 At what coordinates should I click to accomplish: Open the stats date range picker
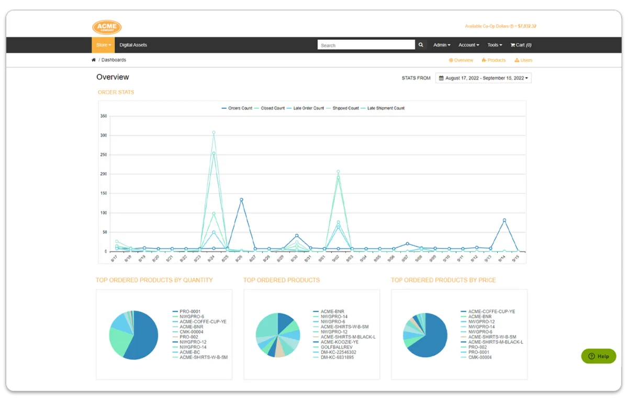coord(483,78)
